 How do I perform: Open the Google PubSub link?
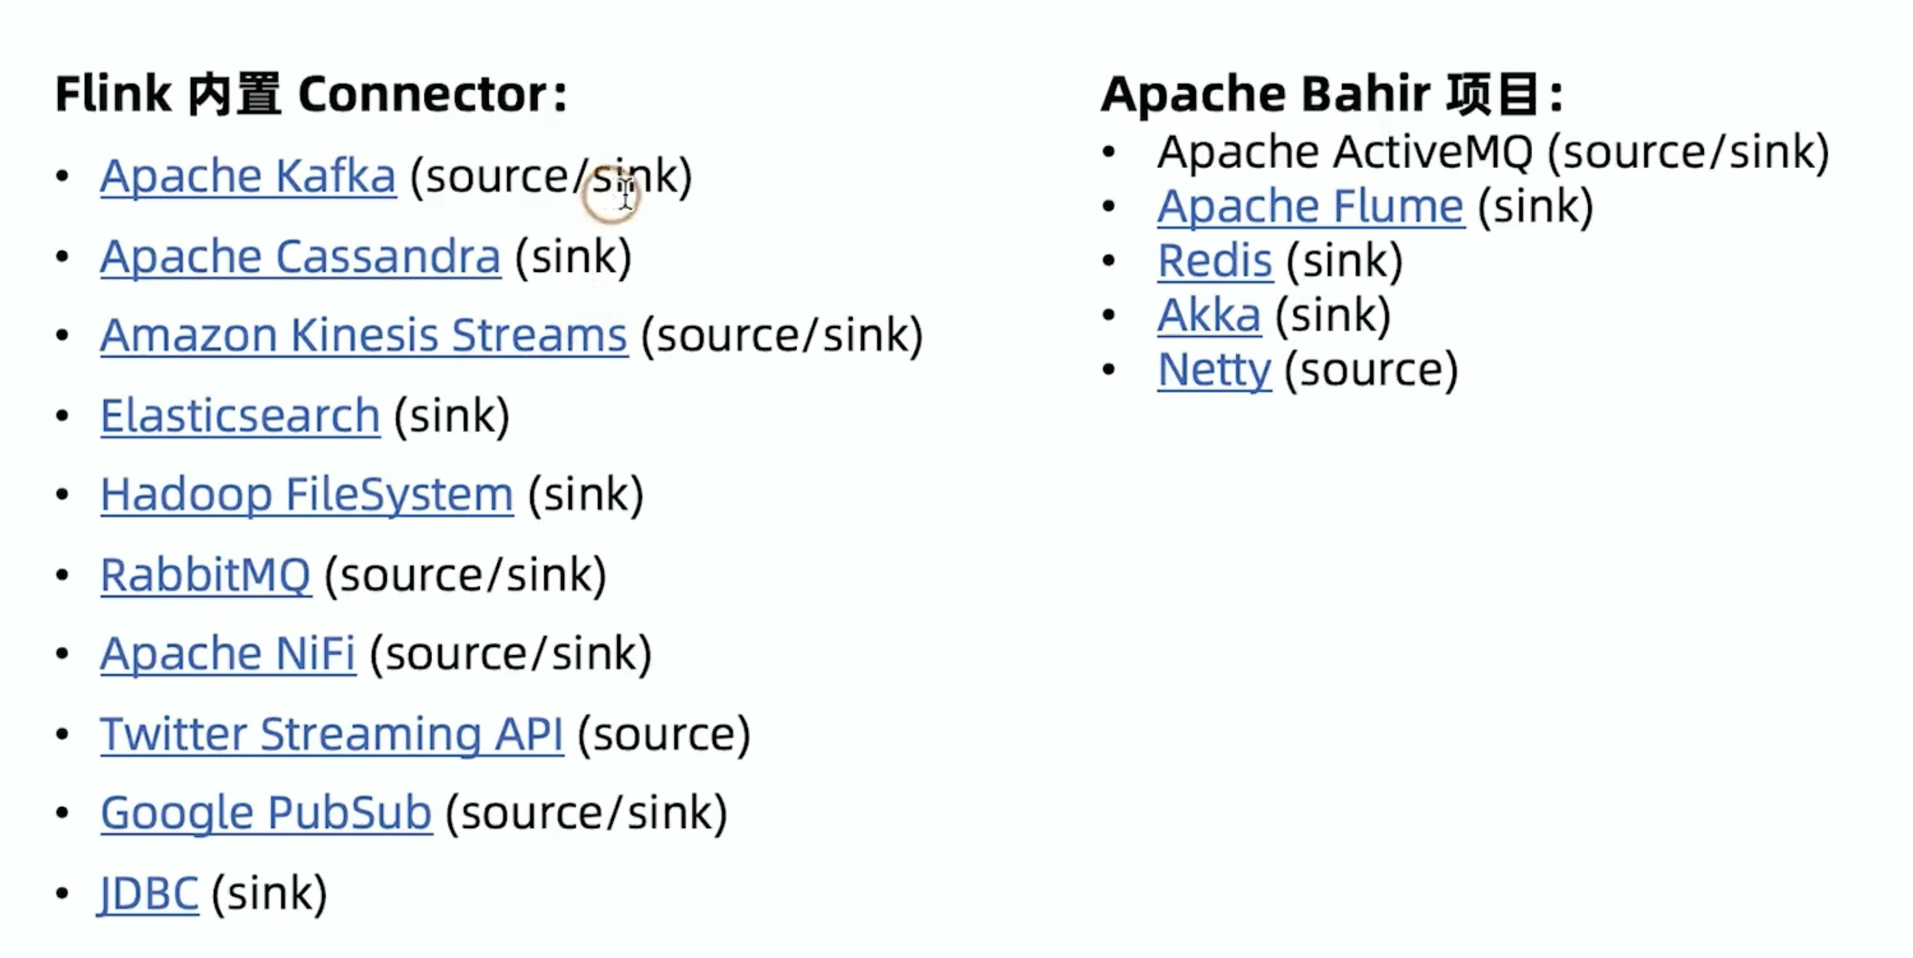[x=266, y=813]
